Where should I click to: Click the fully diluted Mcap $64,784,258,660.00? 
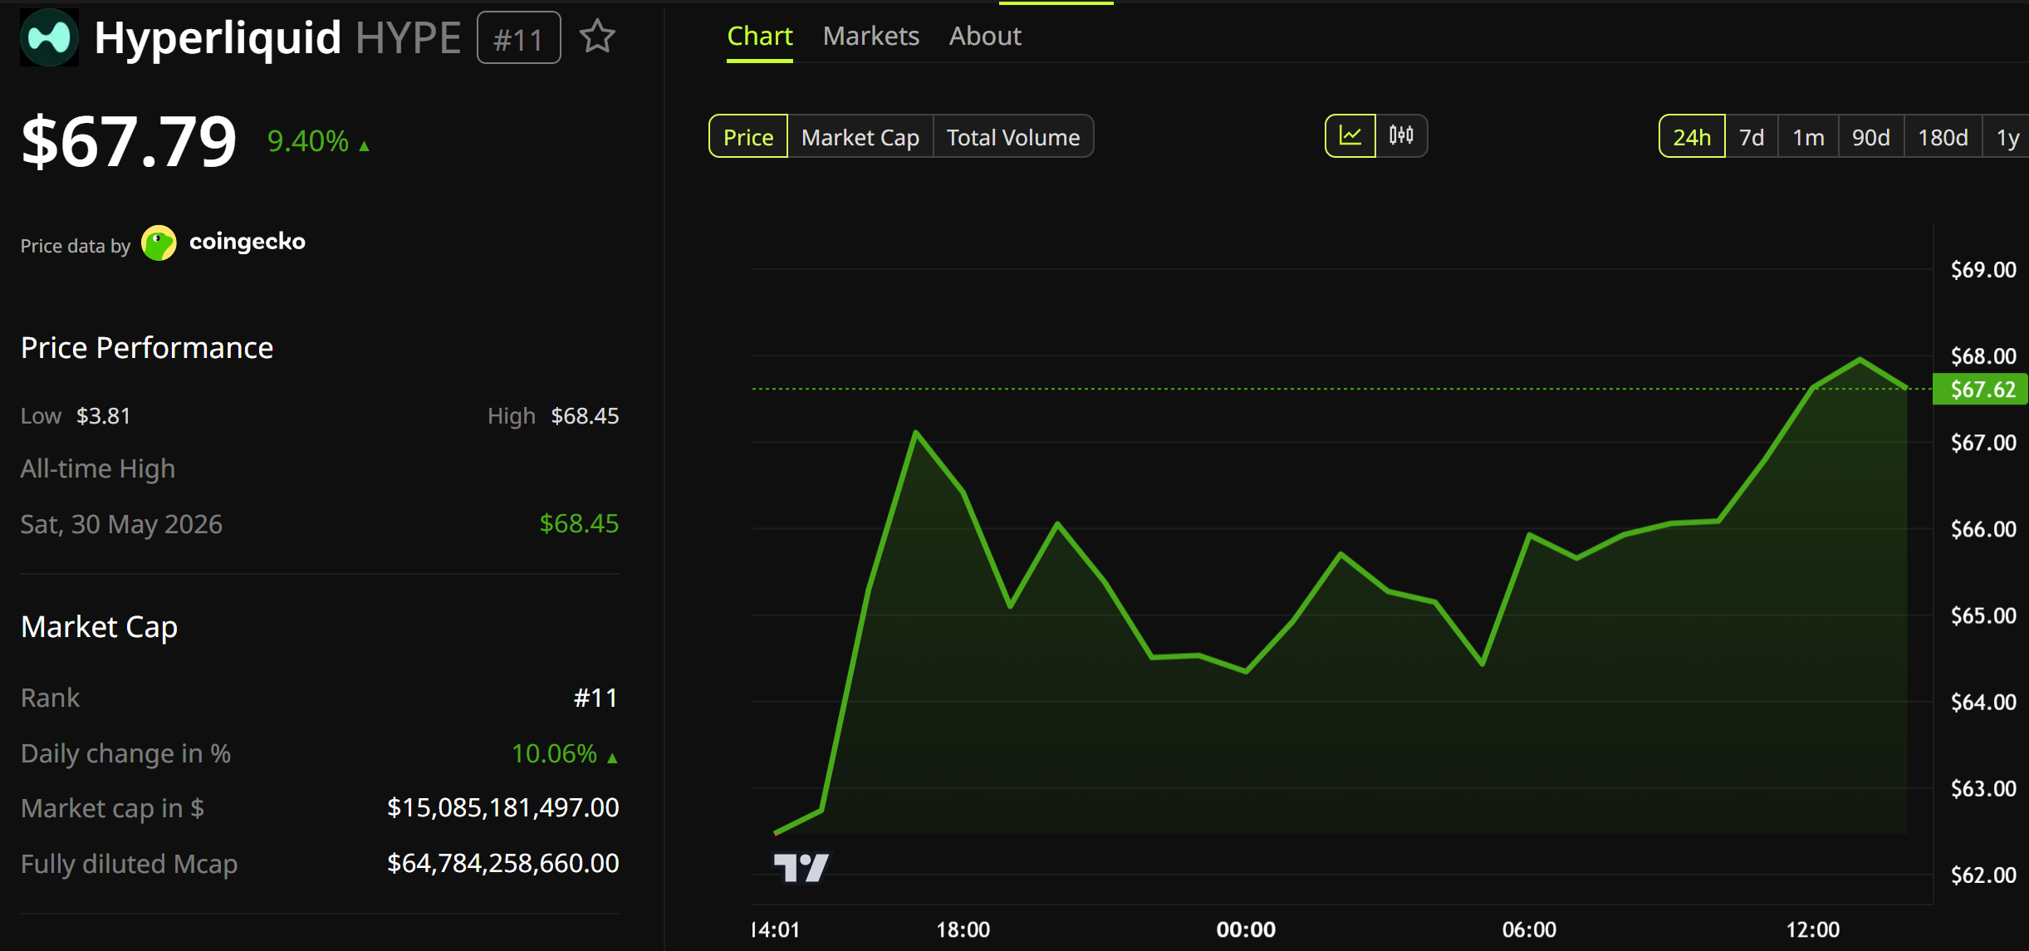coord(502,863)
